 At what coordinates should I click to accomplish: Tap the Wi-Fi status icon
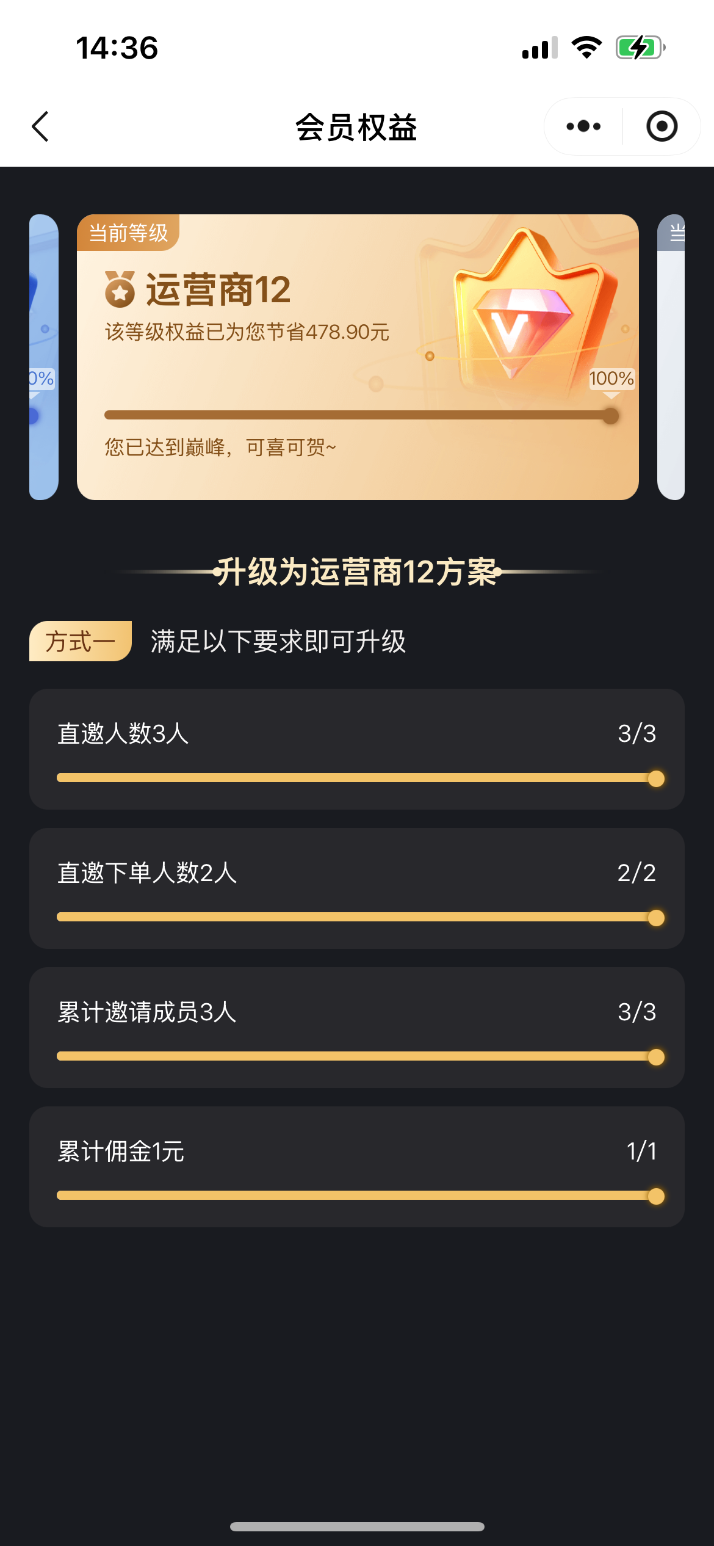coord(586,48)
